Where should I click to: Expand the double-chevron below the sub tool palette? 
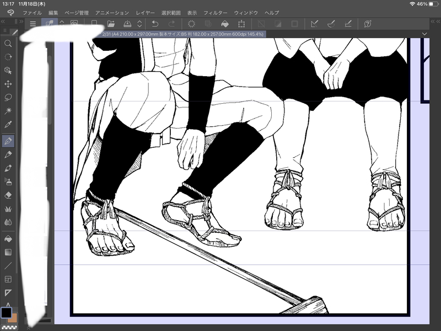(28, 328)
